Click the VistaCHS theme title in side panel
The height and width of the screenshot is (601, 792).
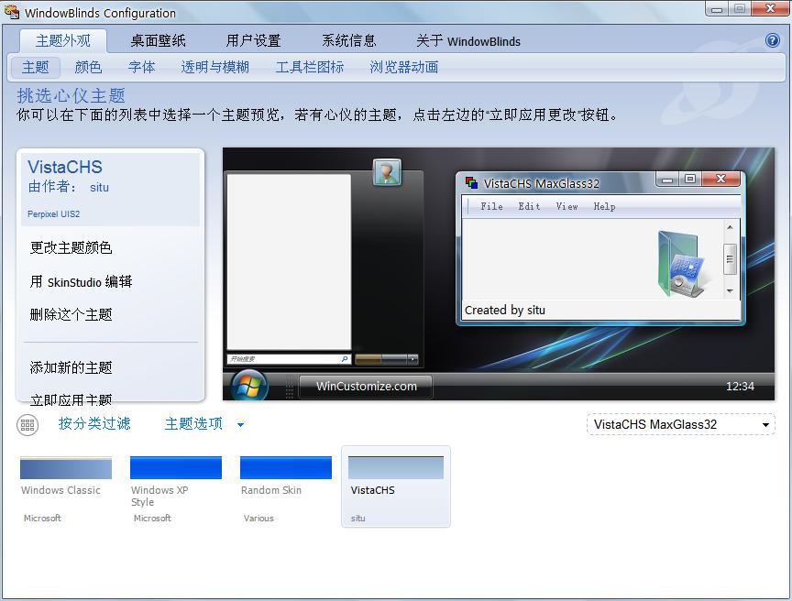coord(65,167)
